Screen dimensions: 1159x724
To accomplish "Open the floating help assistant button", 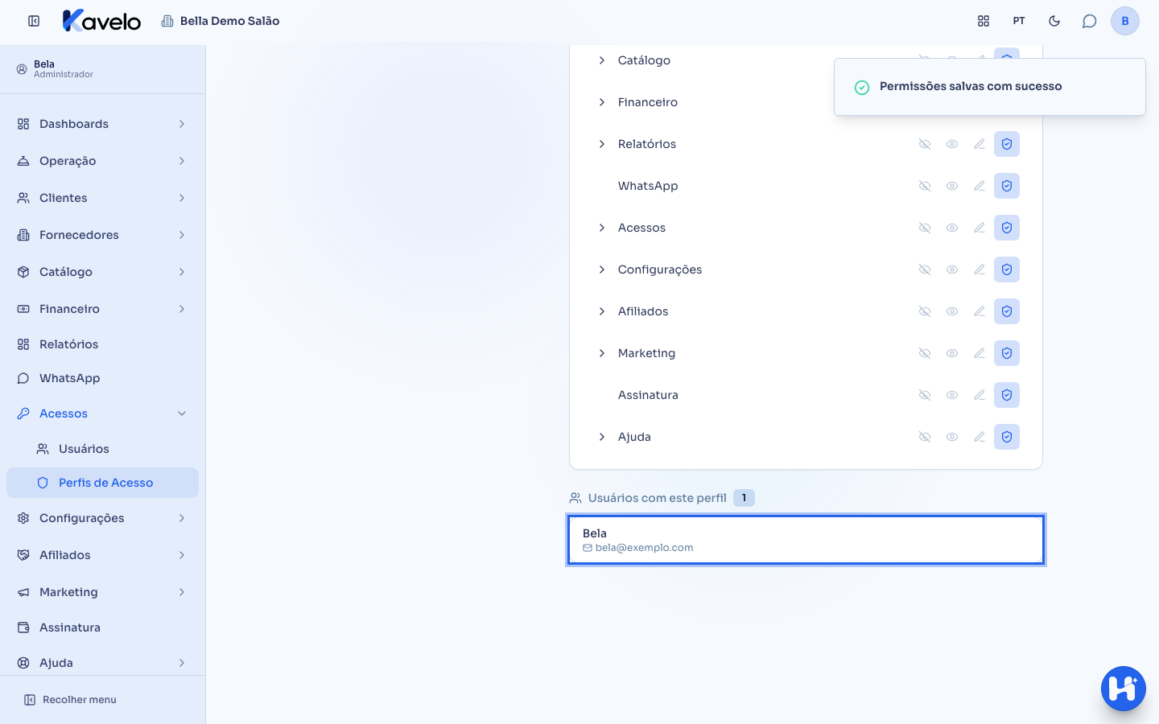I will coord(1124,689).
